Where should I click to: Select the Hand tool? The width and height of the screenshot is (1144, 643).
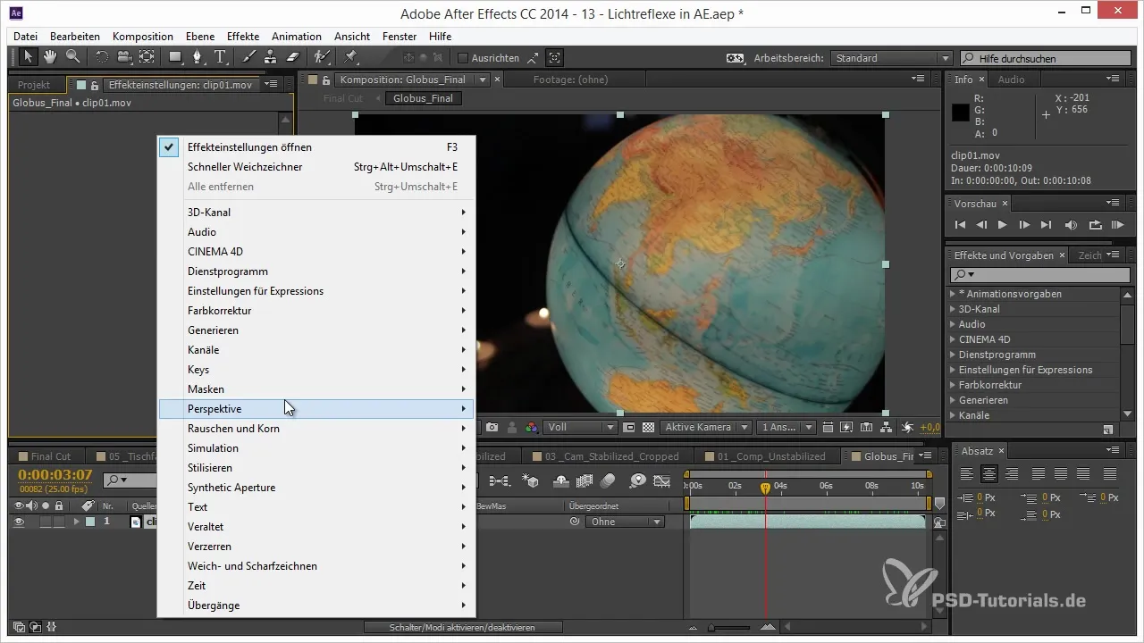pyautogui.click(x=51, y=57)
